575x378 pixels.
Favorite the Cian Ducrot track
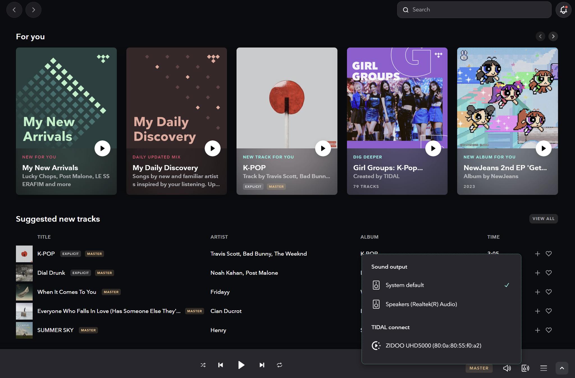coord(549,311)
